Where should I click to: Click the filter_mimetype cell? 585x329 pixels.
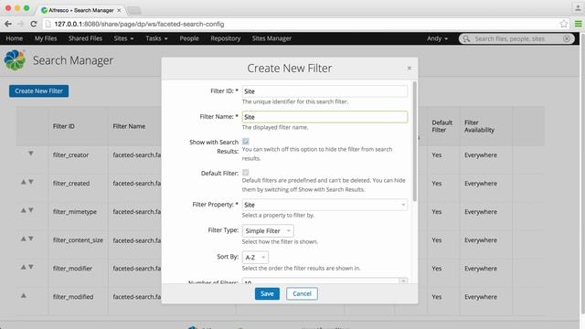(75, 211)
